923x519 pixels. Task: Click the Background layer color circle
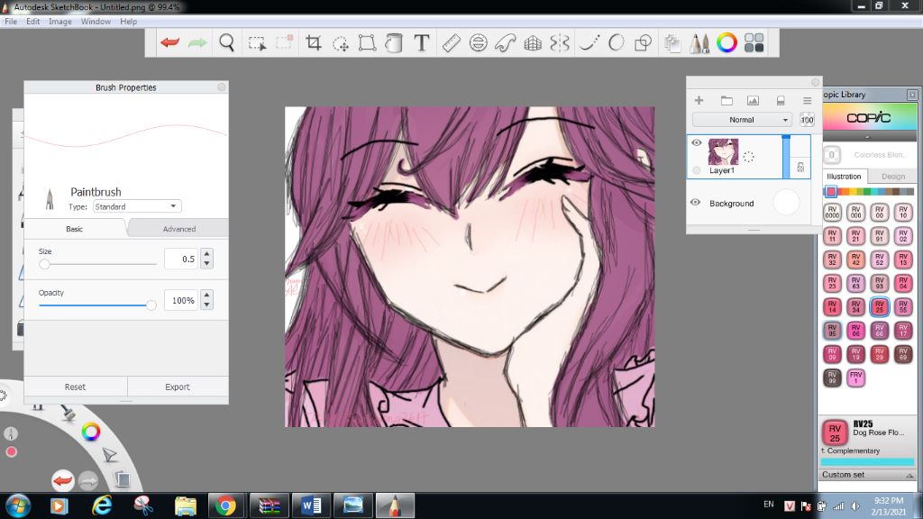786,203
